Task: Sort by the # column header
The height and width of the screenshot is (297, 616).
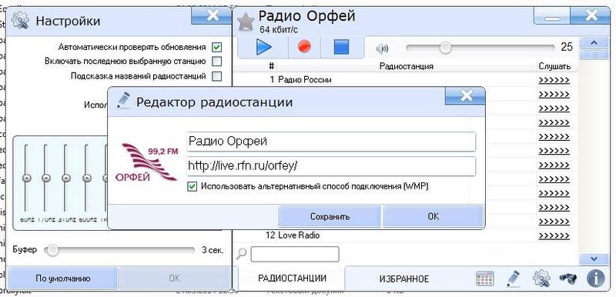Action: pos(271,66)
